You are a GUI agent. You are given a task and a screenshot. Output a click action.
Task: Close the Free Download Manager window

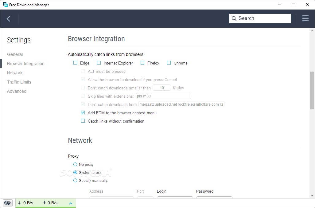point(308,5)
